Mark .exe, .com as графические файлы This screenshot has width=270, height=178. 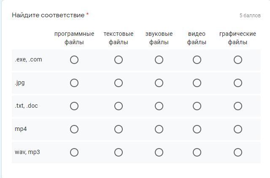pyautogui.click(x=238, y=60)
